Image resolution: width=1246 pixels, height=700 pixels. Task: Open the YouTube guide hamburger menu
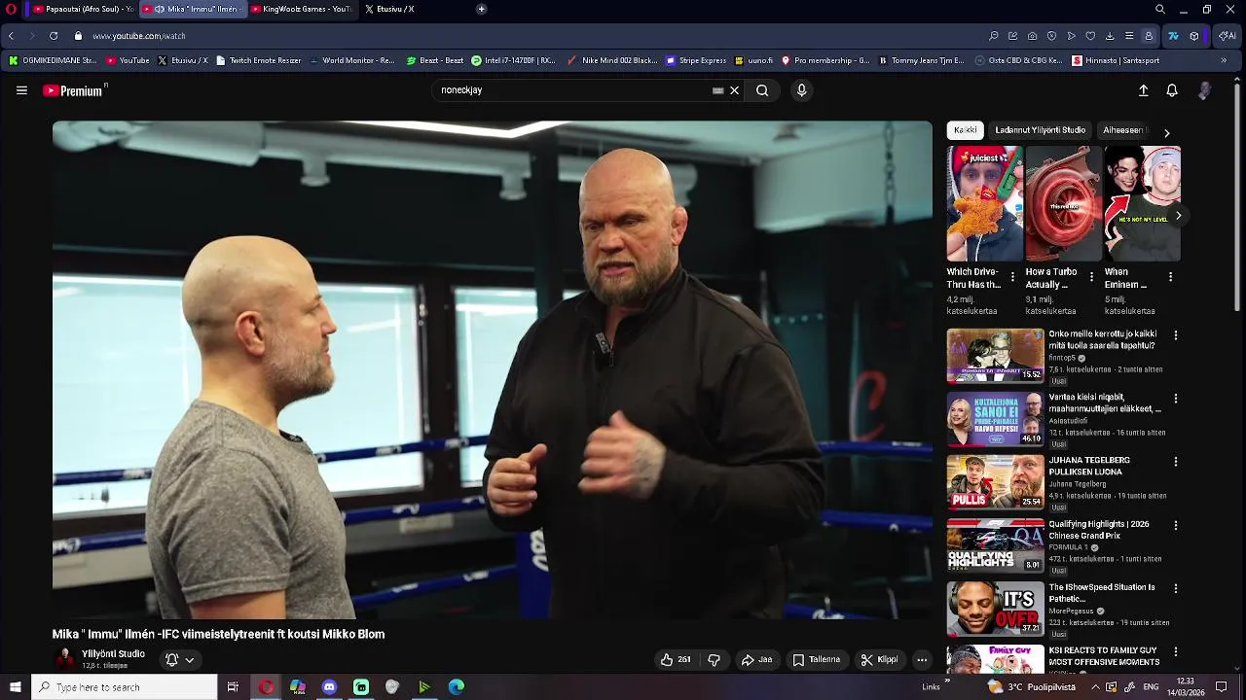(21, 90)
